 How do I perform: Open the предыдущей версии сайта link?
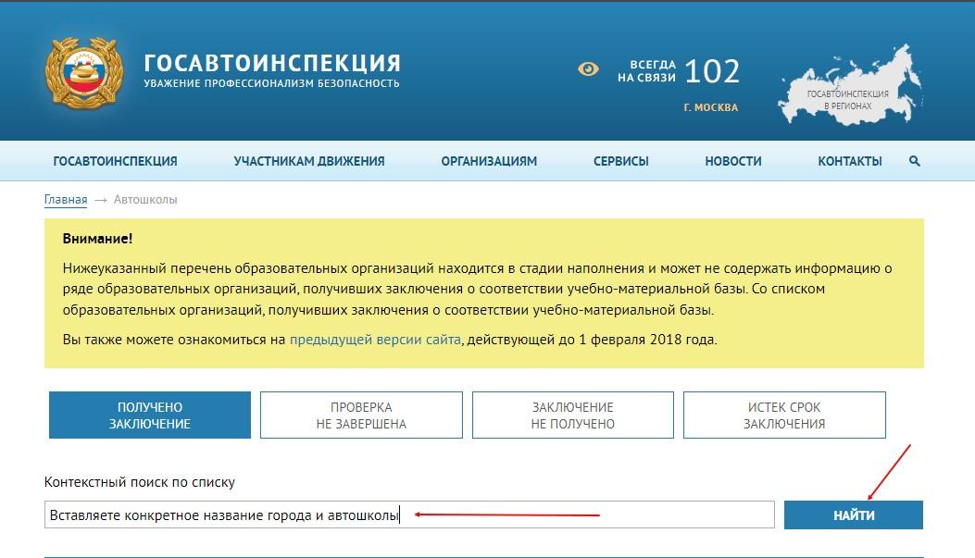click(375, 340)
